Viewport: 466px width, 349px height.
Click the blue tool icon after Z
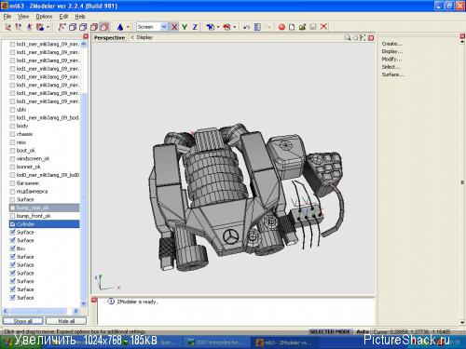coord(211,27)
